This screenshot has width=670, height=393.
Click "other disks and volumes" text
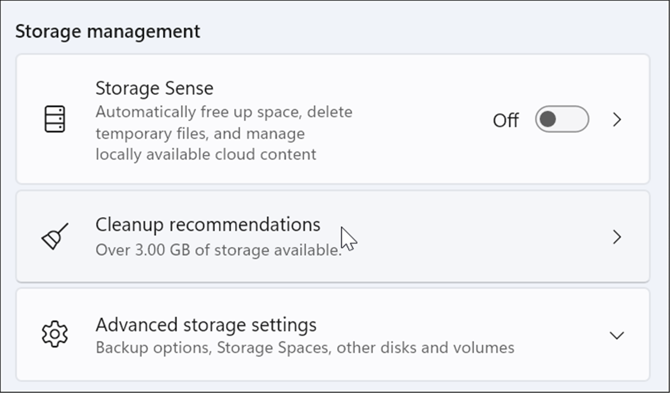click(x=425, y=348)
